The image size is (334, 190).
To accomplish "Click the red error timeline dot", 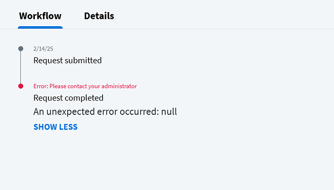I will [21, 86].
